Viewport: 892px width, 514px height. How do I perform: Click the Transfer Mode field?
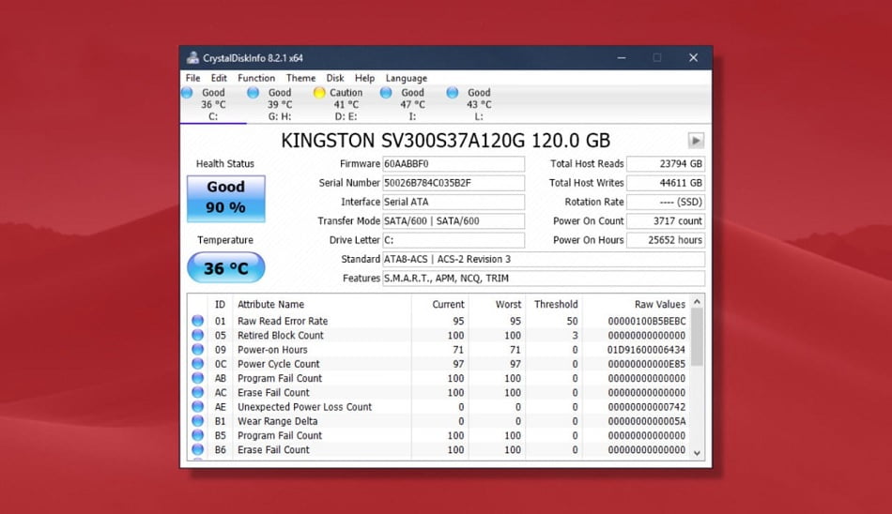coord(454,220)
